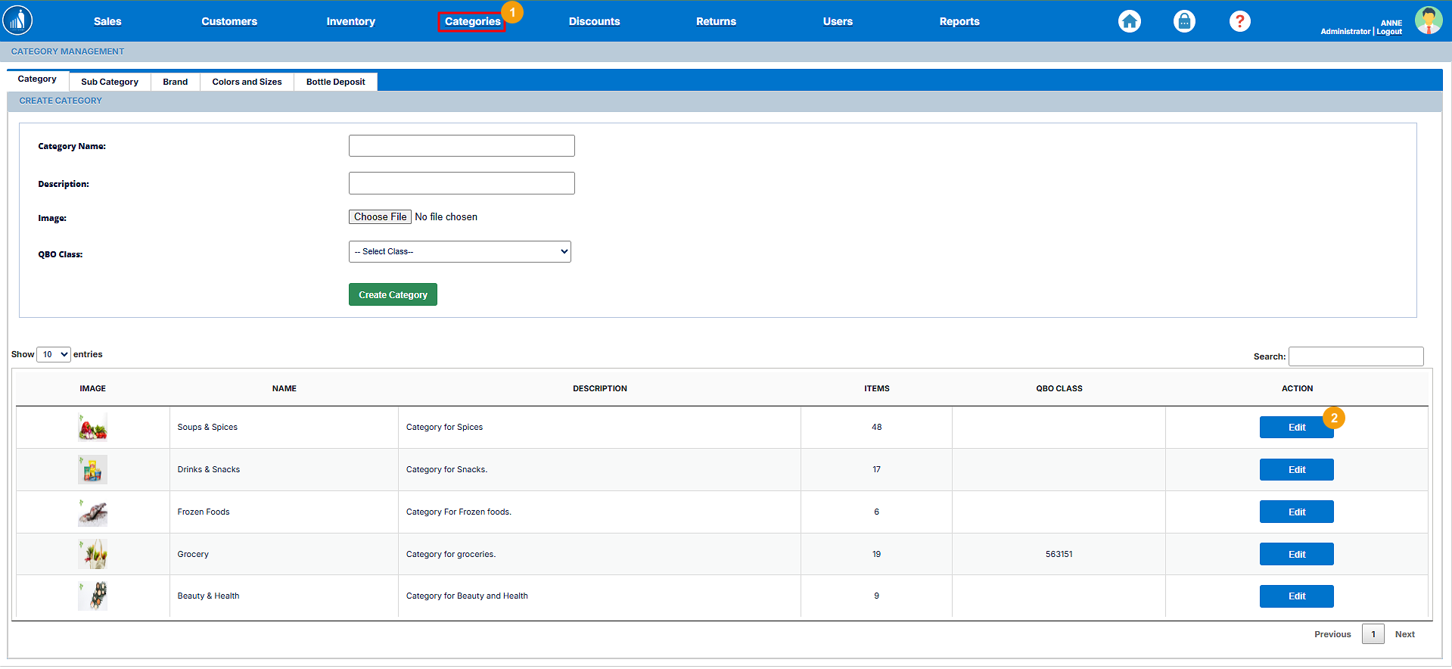Open the Help question mark icon
The width and height of the screenshot is (1452, 669).
coord(1239,21)
